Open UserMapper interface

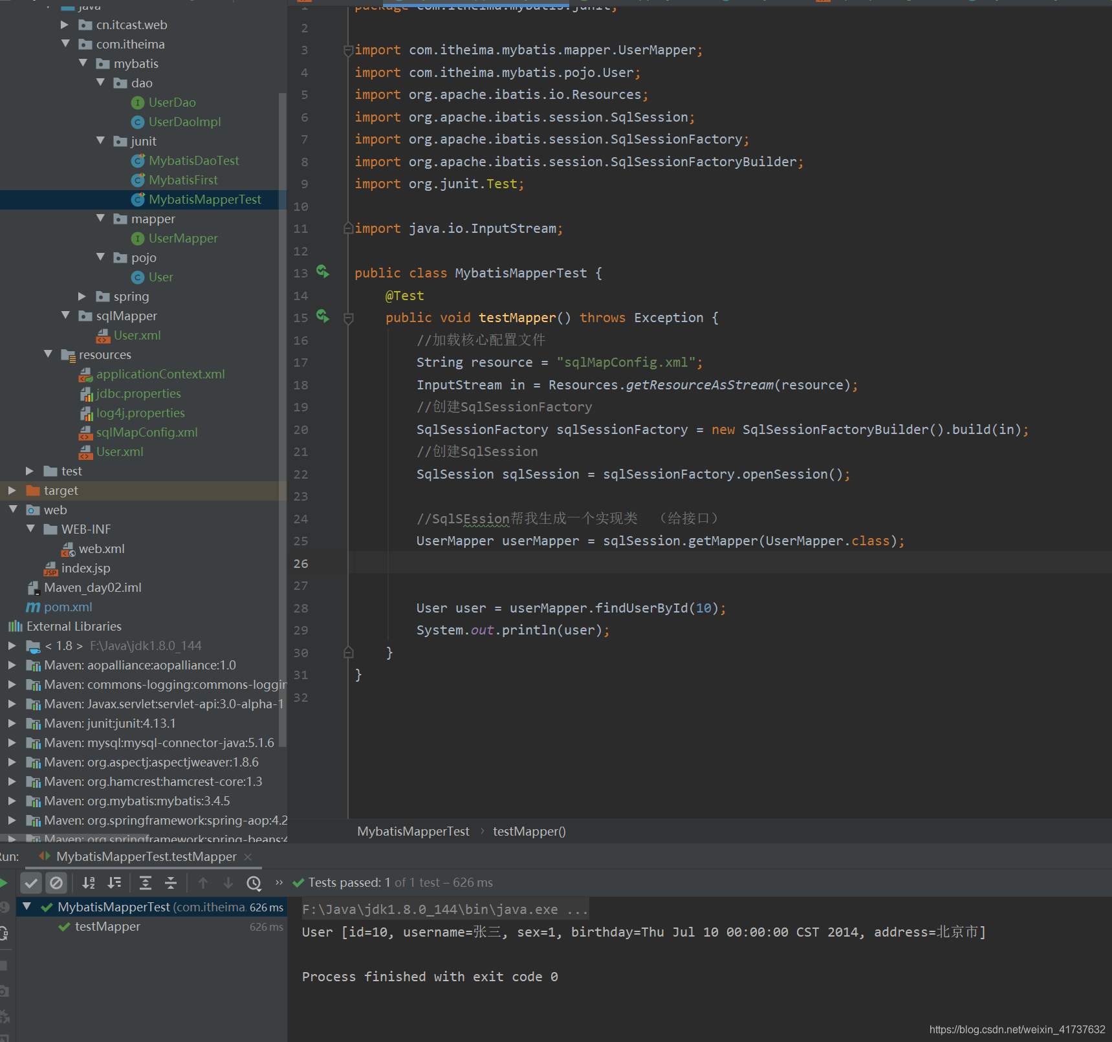tap(183, 238)
